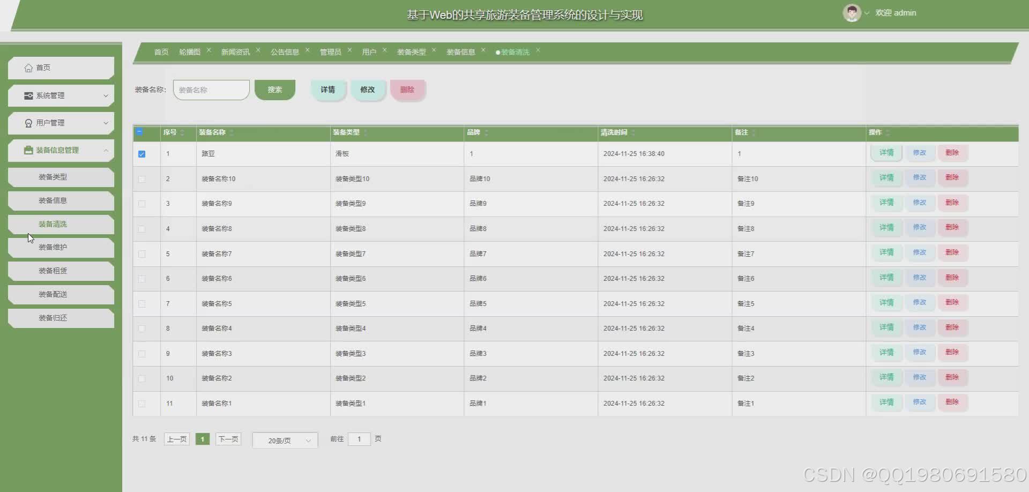The width and height of the screenshot is (1029, 492).
Task: Close the 装备清洗 tab
Action: pyautogui.click(x=538, y=50)
